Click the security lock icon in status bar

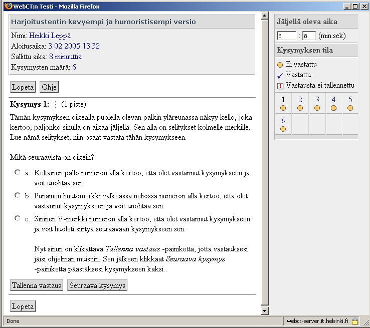click(355, 321)
